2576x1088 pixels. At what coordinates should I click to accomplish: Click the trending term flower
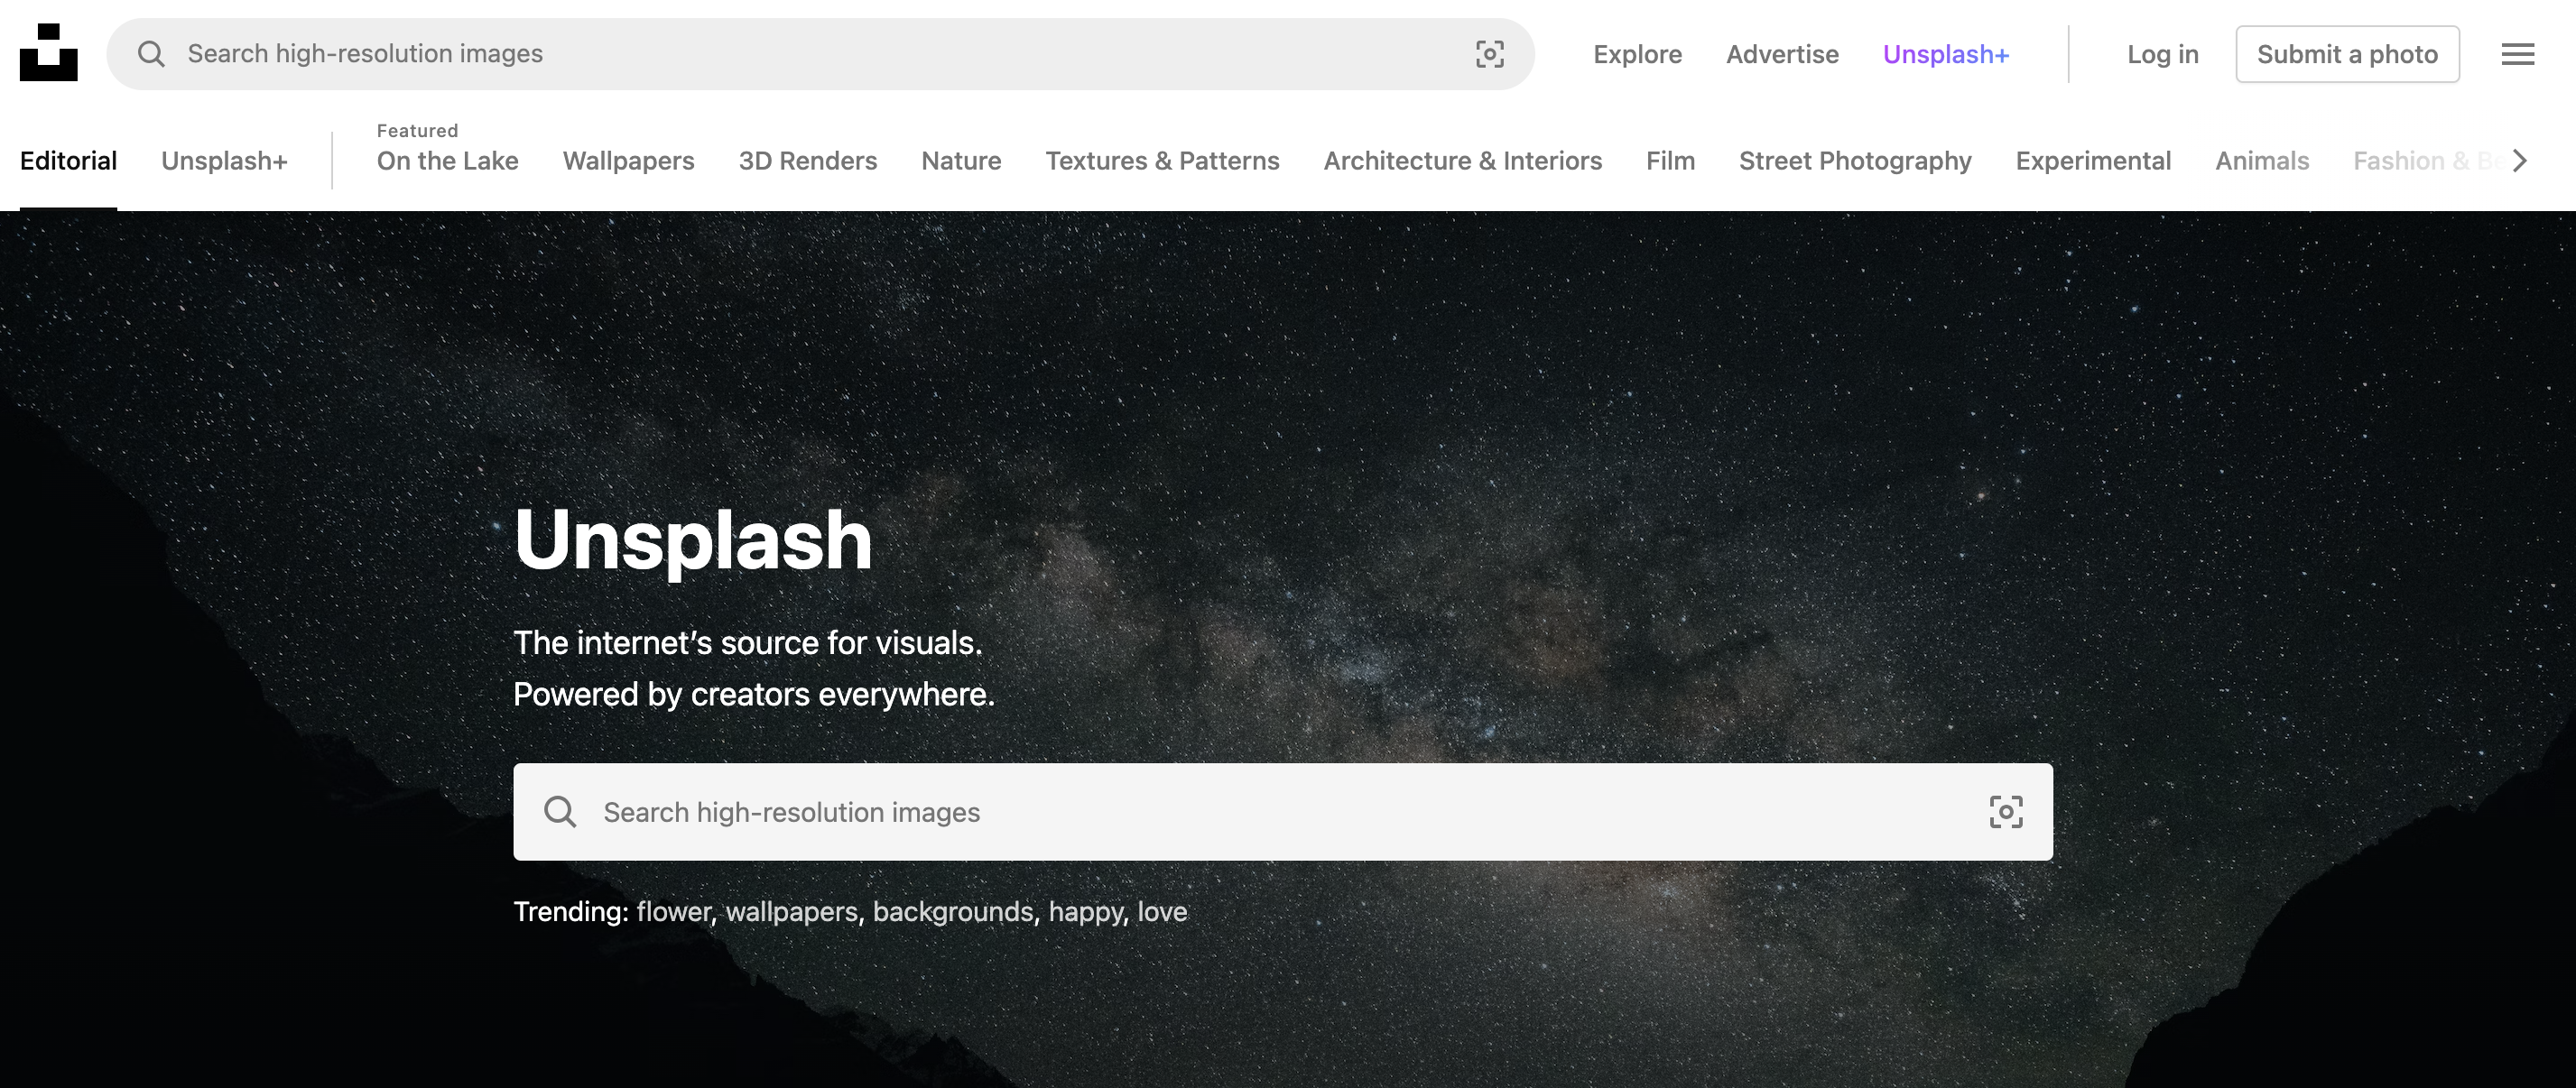673,912
